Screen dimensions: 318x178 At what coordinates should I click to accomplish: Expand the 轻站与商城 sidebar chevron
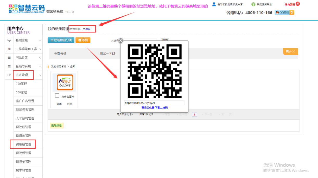click(40, 66)
